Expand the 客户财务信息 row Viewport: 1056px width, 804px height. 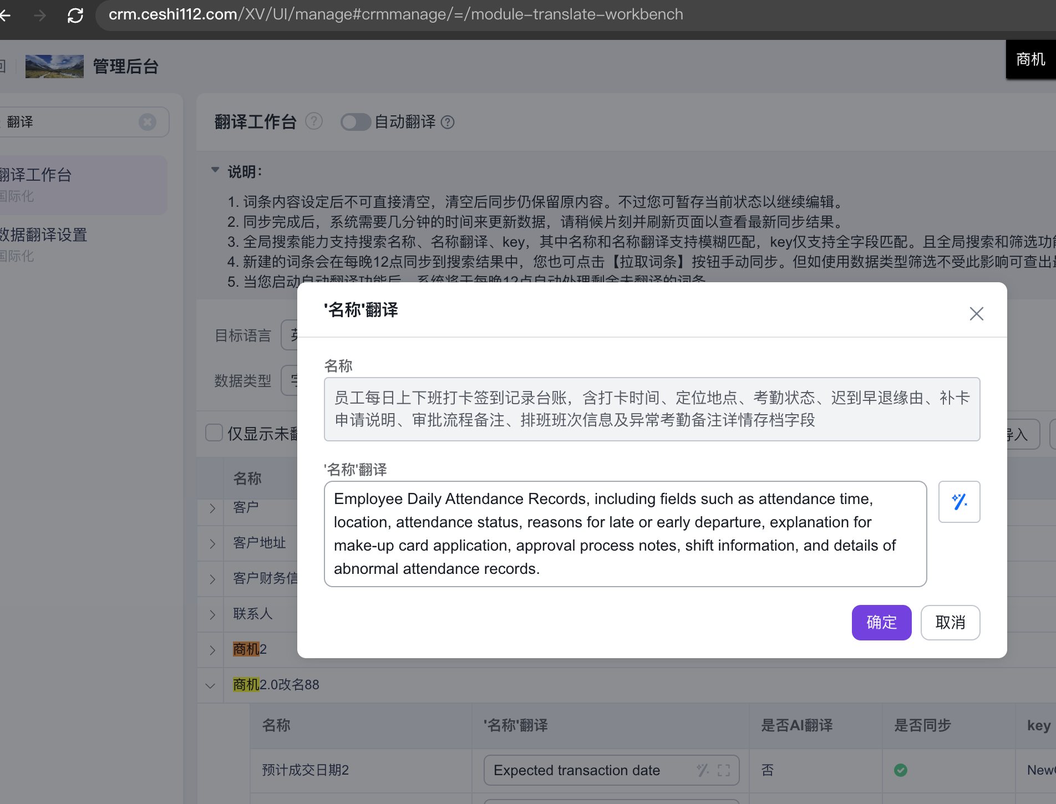pos(212,579)
